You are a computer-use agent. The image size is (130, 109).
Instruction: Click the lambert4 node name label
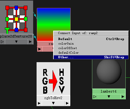pos(109,91)
